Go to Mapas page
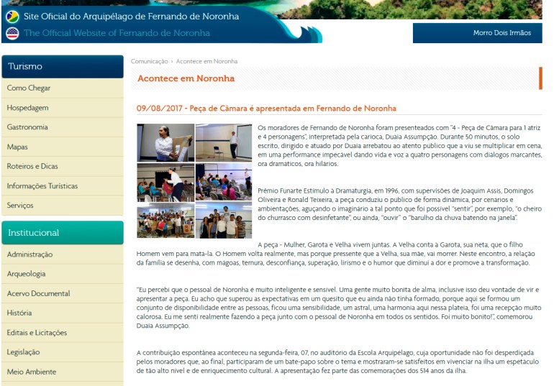This screenshot has height=386, width=554. pyautogui.click(x=17, y=147)
